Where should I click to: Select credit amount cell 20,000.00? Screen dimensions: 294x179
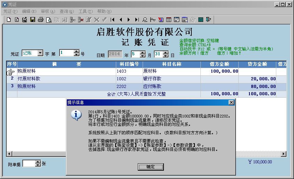click(257, 79)
